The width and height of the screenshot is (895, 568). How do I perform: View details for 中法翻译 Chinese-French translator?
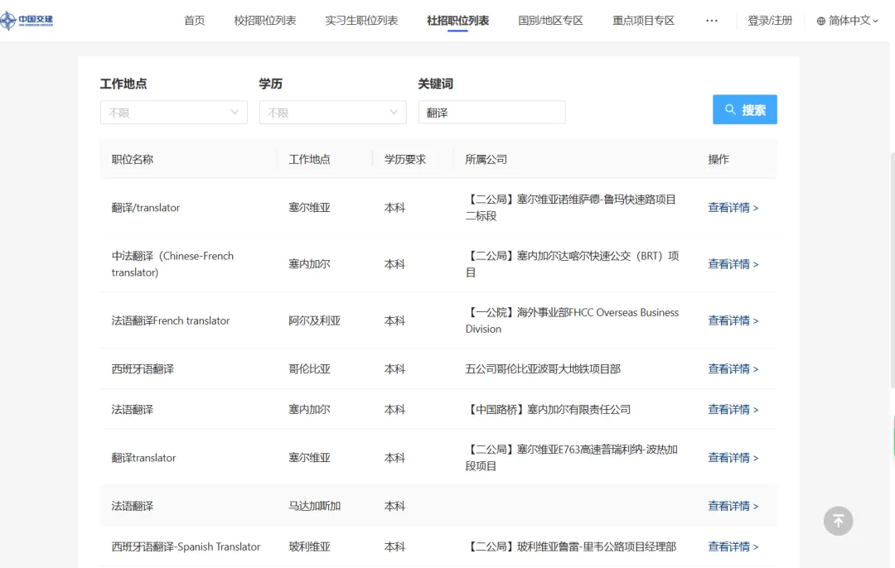733,264
